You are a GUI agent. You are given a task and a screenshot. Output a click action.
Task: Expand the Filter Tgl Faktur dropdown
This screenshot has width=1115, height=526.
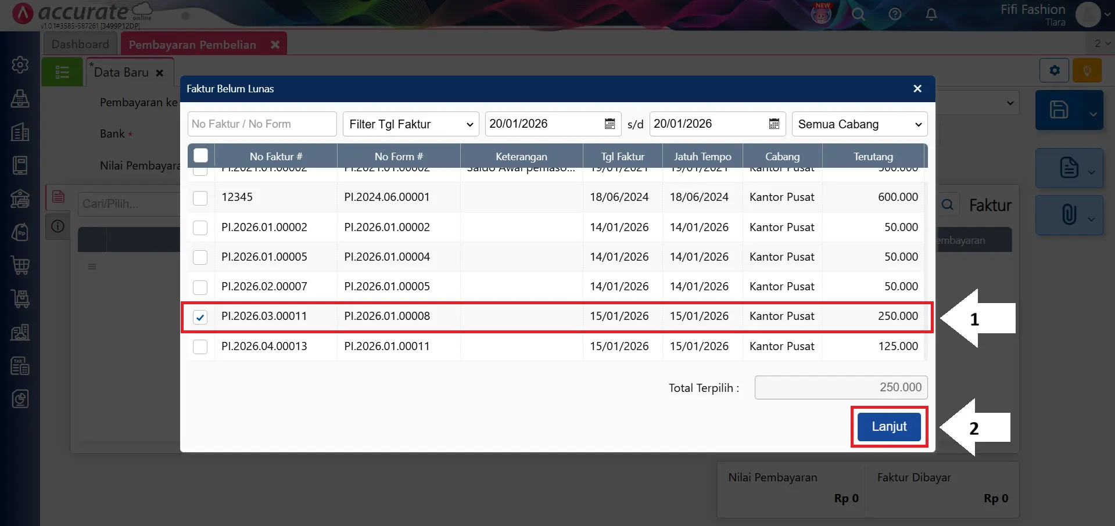coord(410,124)
